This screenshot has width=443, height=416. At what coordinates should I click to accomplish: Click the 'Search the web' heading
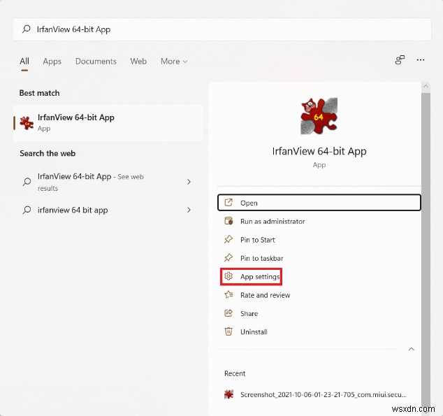pyautogui.click(x=48, y=153)
